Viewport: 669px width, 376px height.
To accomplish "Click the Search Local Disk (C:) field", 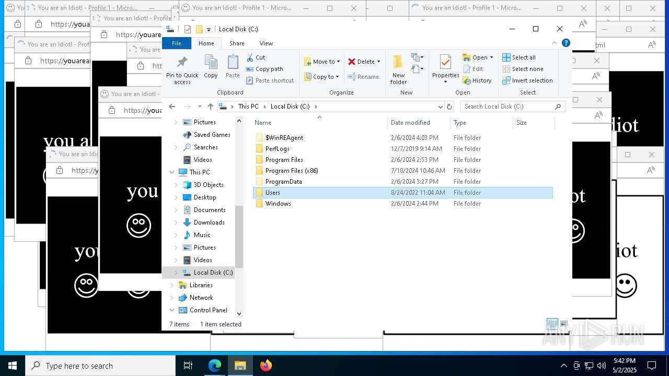I will point(512,107).
